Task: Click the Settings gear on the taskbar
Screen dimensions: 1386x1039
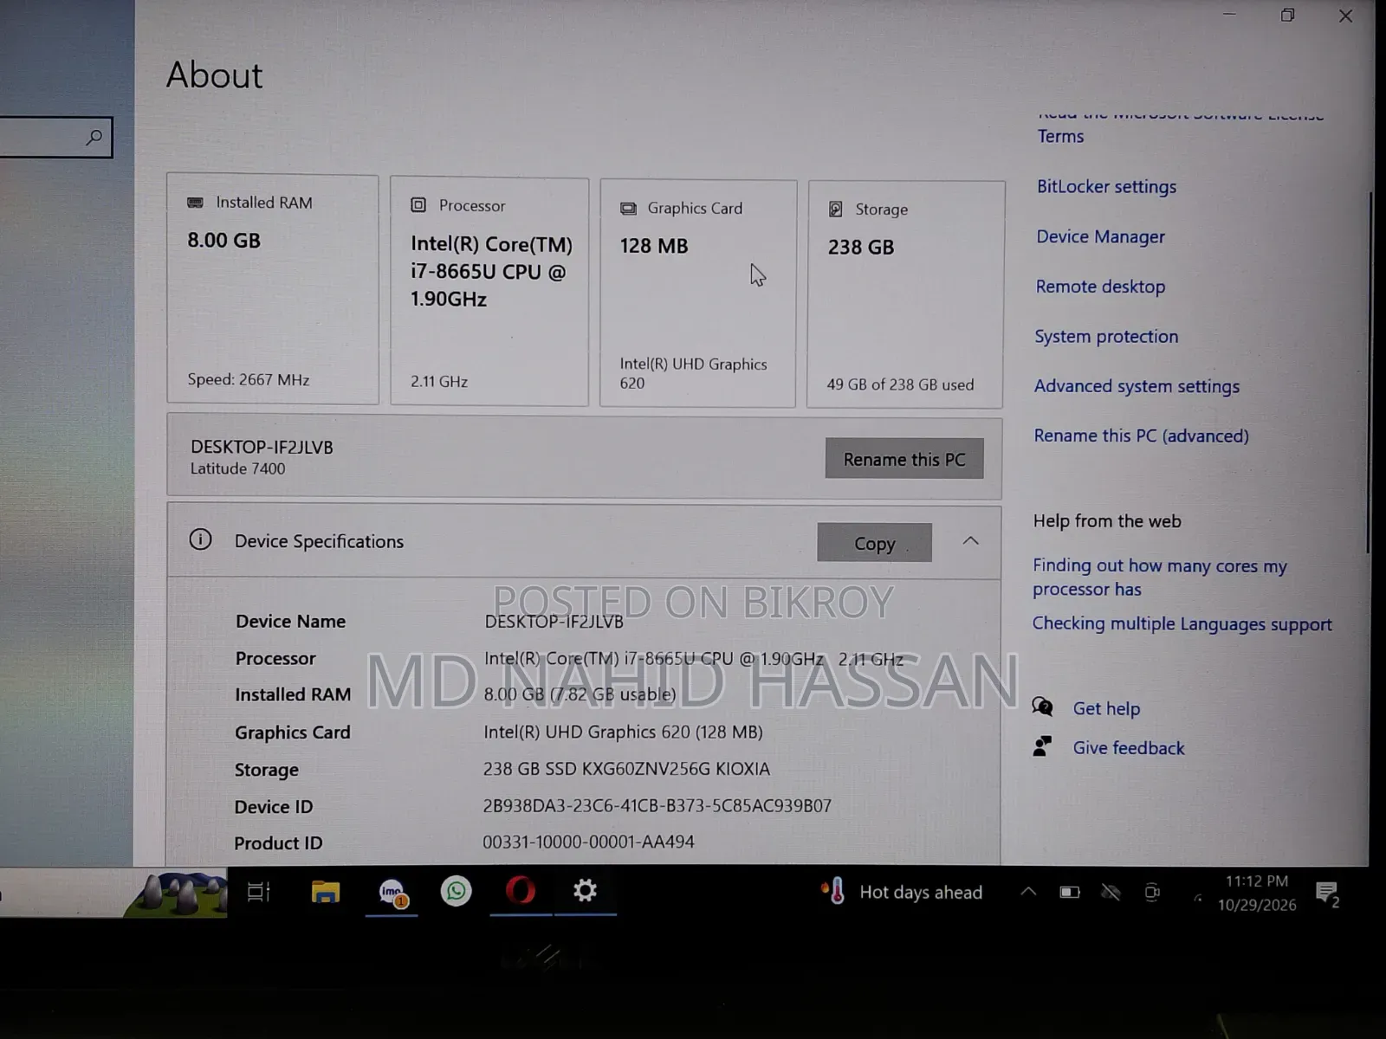Action: coord(586,890)
